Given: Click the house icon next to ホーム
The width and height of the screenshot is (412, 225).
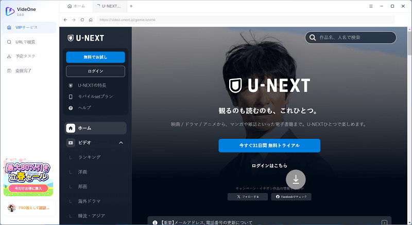Looking at the screenshot, I should 71,128.
